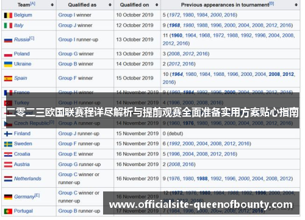The width and height of the screenshot is (305, 220).
Task: Open bold 1988 link in Netherlands row
Action: tap(202, 179)
